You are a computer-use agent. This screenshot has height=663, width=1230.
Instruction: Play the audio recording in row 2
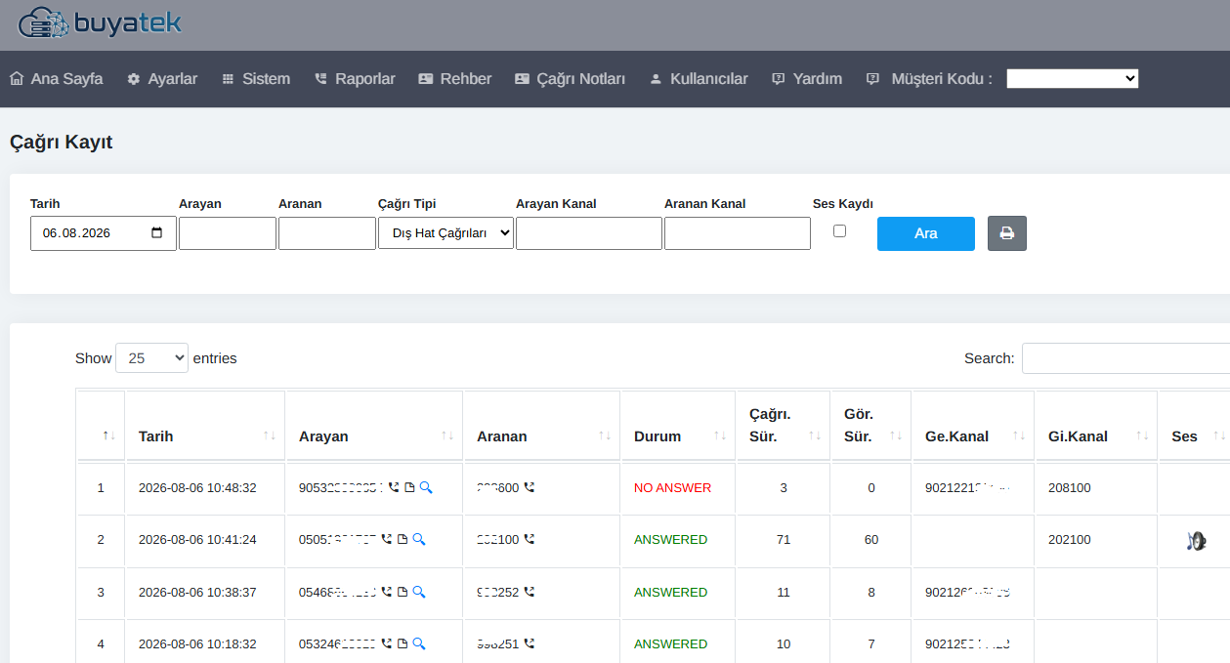pyautogui.click(x=1197, y=540)
